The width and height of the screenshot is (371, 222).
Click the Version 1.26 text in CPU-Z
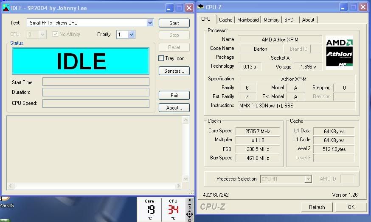point(345,195)
